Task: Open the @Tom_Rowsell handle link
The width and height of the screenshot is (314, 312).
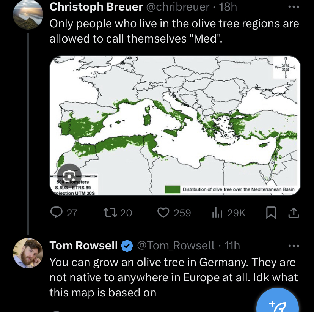Action: coord(176,246)
